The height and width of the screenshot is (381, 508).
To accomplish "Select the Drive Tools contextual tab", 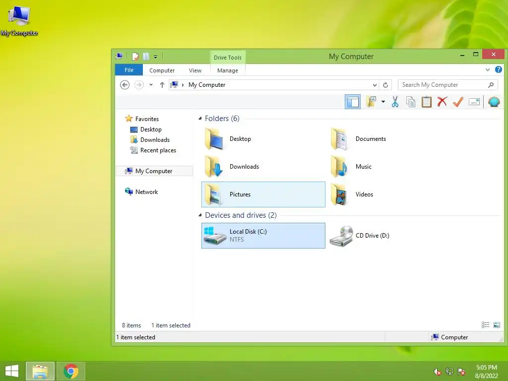I will coord(227,58).
